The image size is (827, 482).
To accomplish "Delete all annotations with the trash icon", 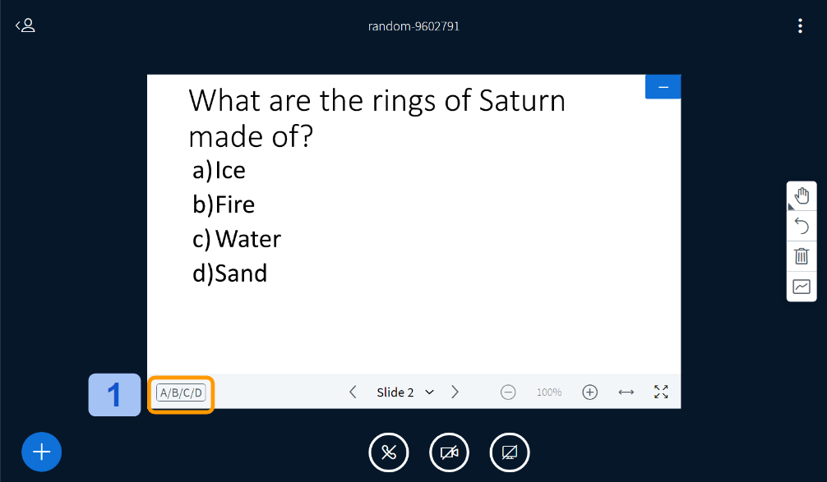I will point(802,256).
